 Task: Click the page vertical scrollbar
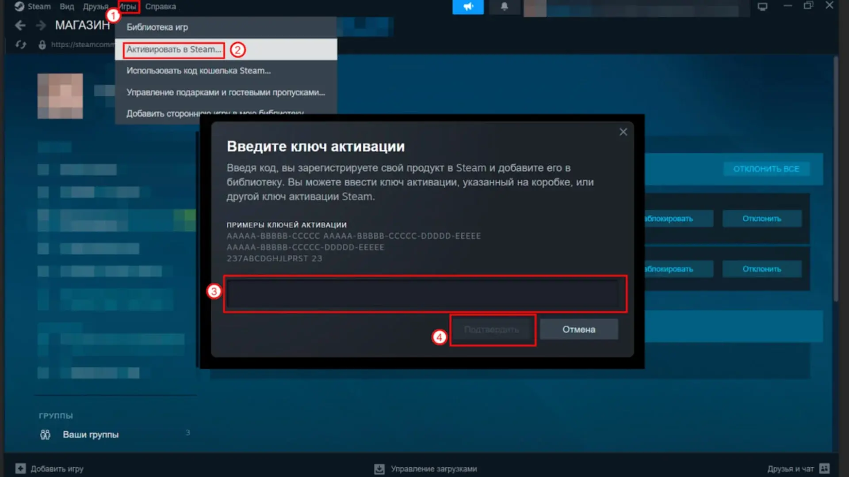tap(836, 179)
